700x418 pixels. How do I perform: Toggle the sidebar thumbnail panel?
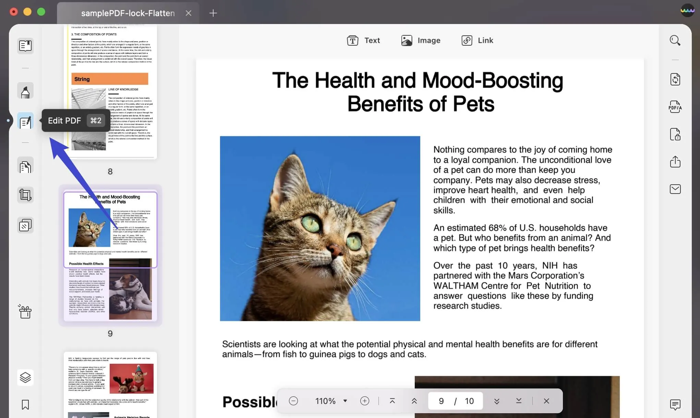click(x=25, y=45)
